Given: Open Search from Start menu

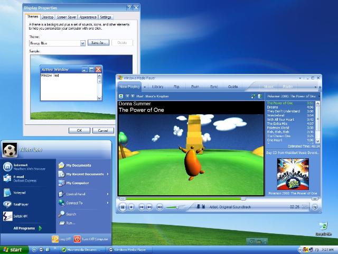Looking at the screenshot, I should 83,214.
